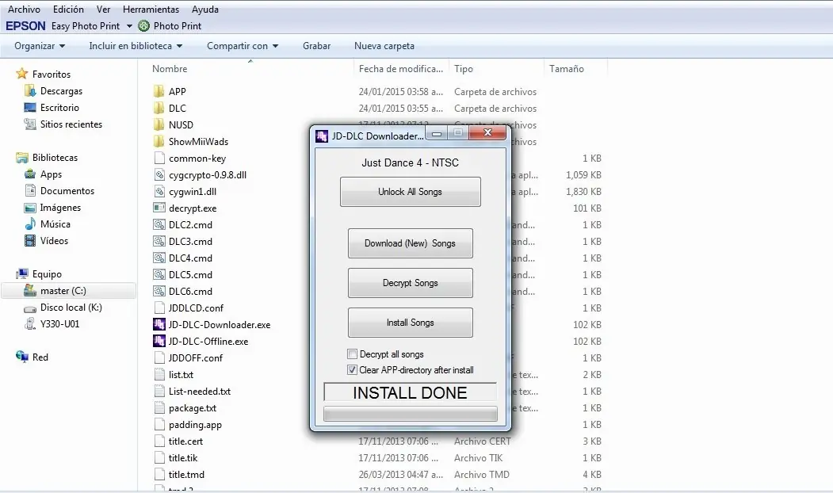
Task: Select the DLC4.cmd script icon
Action: [159, 258]
